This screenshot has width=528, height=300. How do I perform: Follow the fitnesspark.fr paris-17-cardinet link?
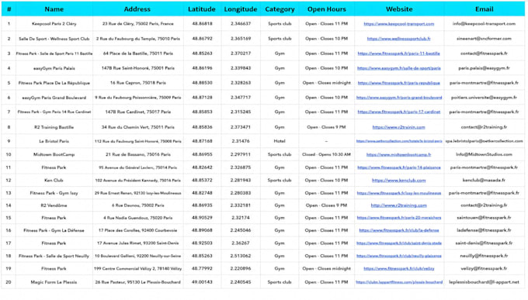(398, 112)
